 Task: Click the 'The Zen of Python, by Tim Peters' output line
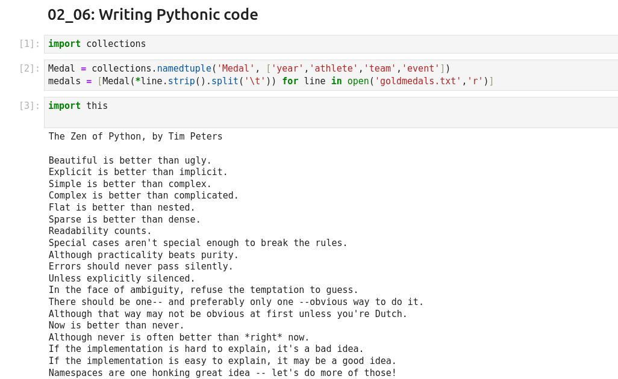click(136, 137)
